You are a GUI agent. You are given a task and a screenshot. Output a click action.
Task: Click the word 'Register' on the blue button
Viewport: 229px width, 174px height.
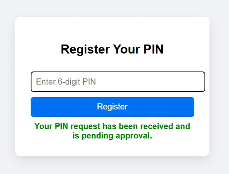(112, 107)
